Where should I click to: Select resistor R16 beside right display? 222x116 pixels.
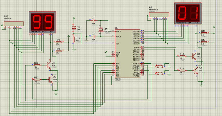(x=204, y=33)
